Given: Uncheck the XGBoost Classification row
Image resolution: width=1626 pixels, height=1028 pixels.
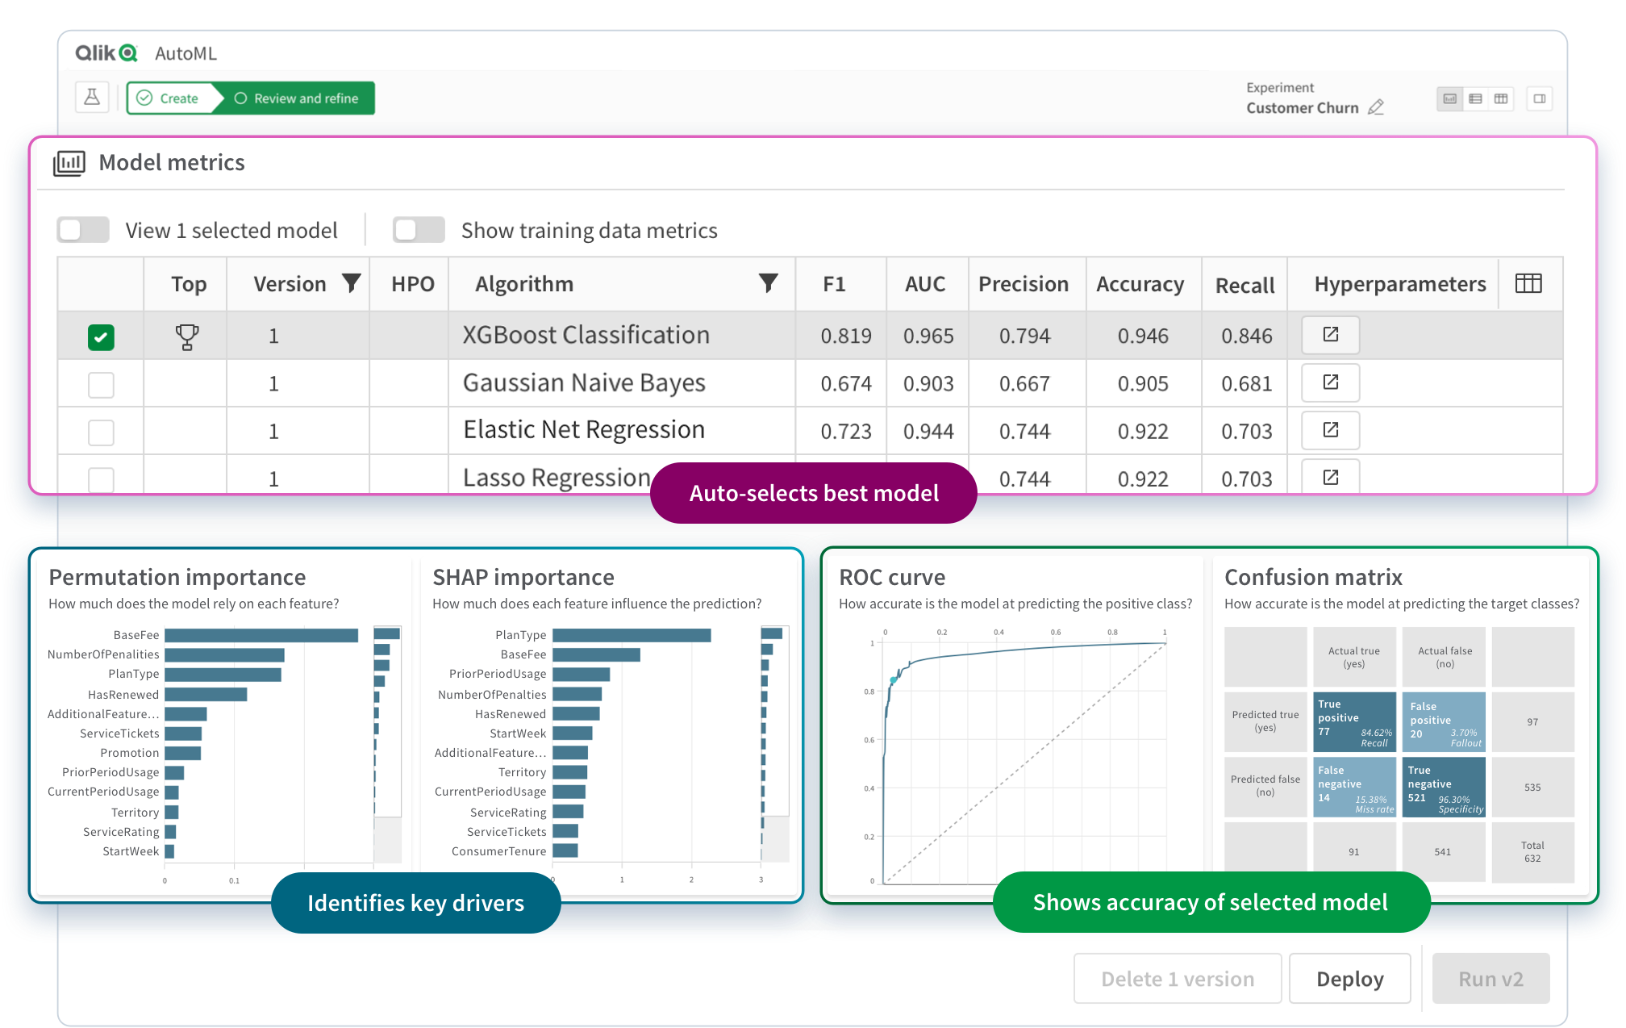Looking at the screenshot, I should 100,336.
